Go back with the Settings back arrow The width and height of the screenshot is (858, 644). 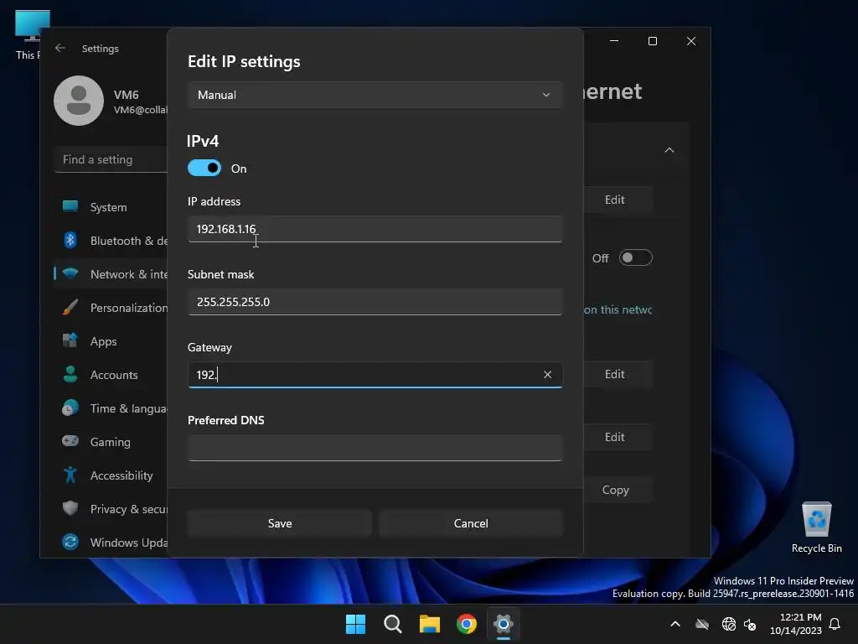(x=60, y=48)
